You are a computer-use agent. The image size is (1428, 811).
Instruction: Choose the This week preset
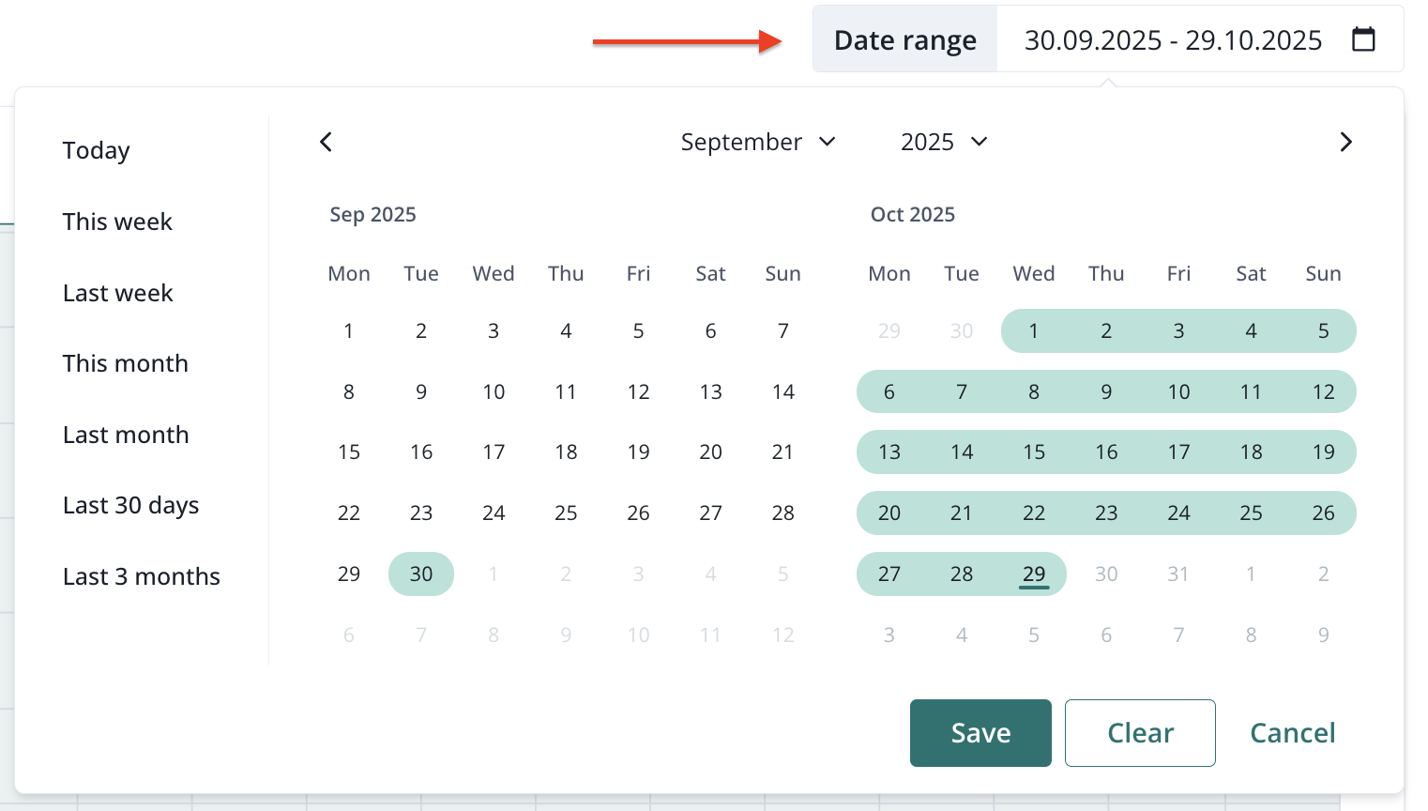[117, 222]
